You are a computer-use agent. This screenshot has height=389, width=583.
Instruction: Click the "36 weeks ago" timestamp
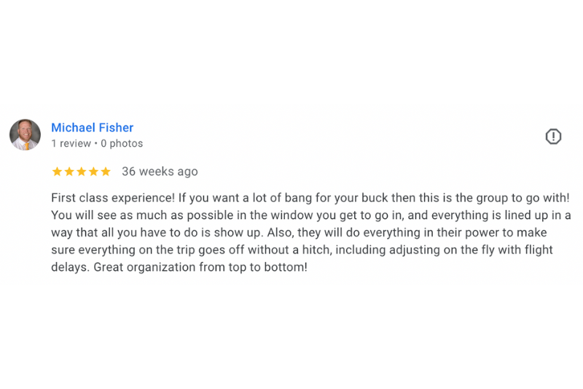160,172
